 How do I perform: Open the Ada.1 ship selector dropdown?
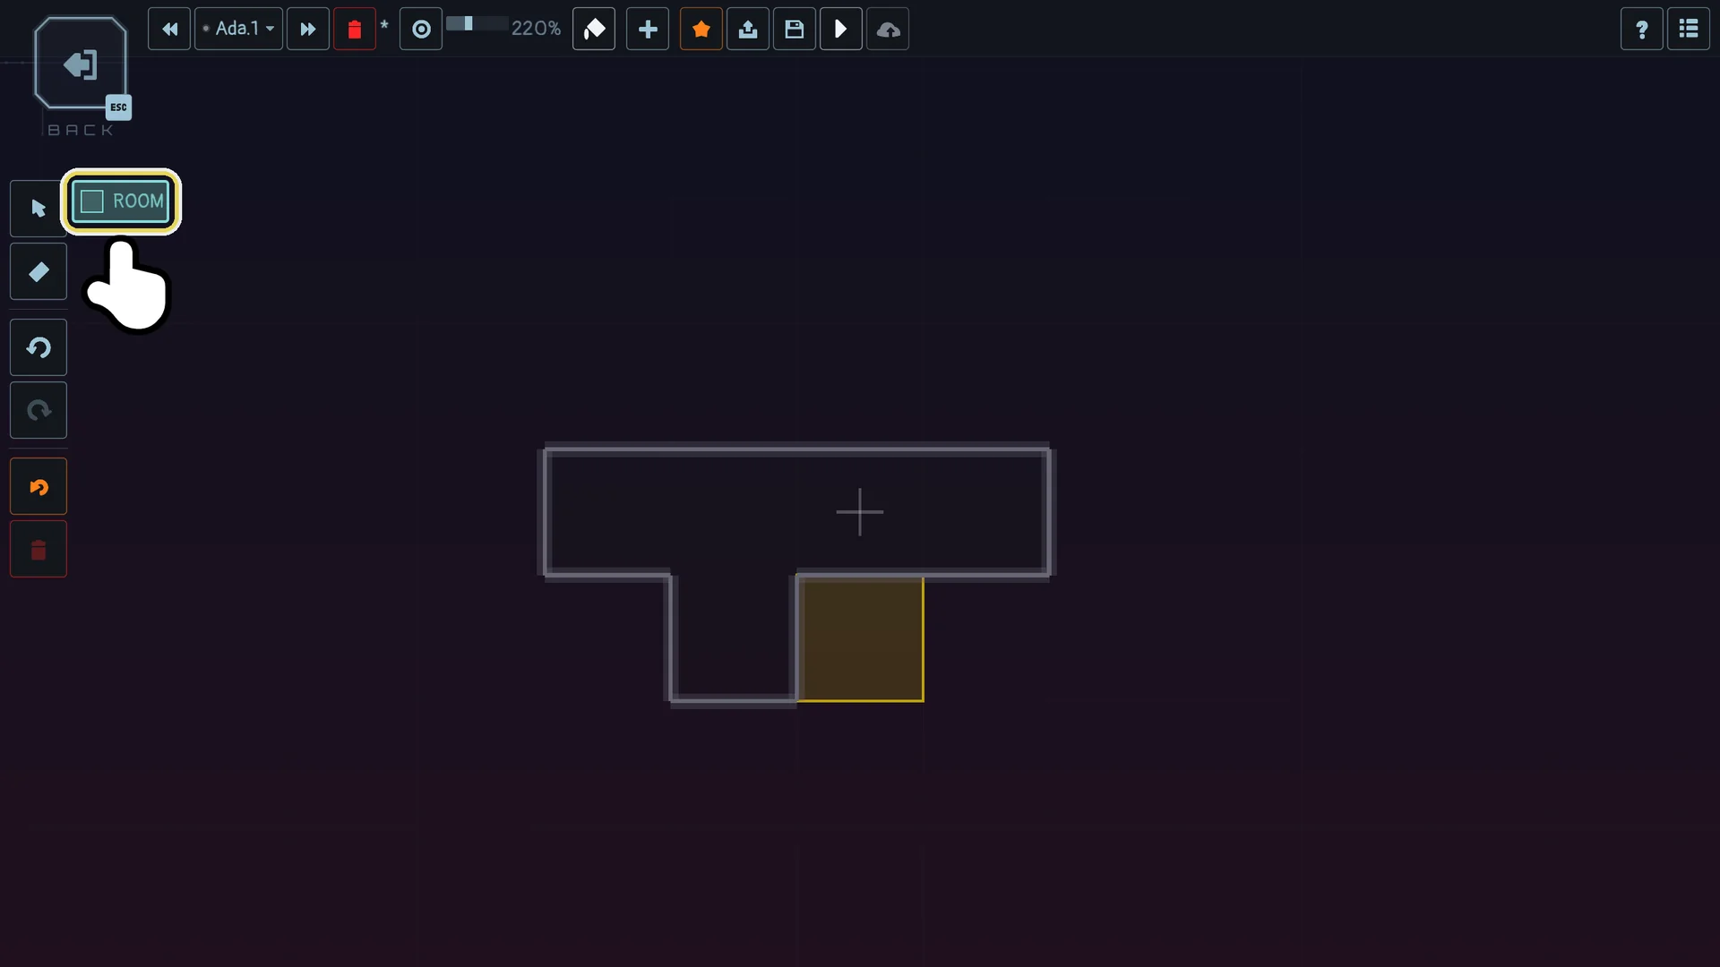tap(239, 29)
